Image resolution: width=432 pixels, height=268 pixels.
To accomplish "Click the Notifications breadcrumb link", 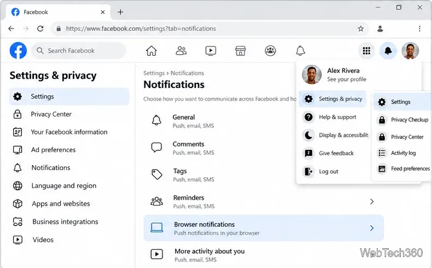I will [x=188, y=73].
